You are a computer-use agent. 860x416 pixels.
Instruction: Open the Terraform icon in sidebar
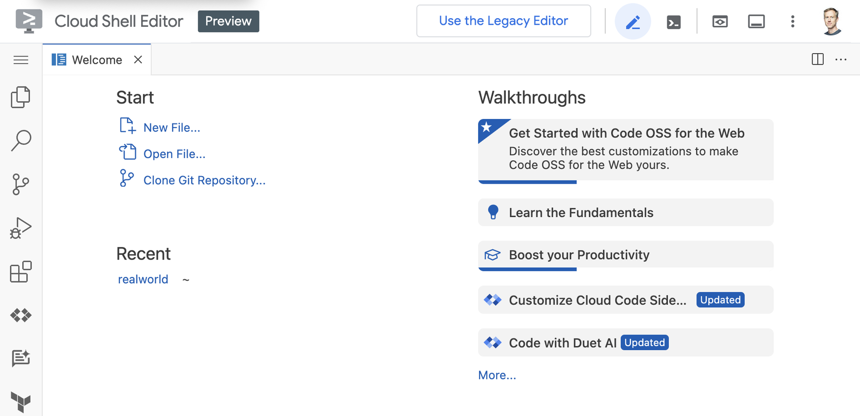[21, 402]
